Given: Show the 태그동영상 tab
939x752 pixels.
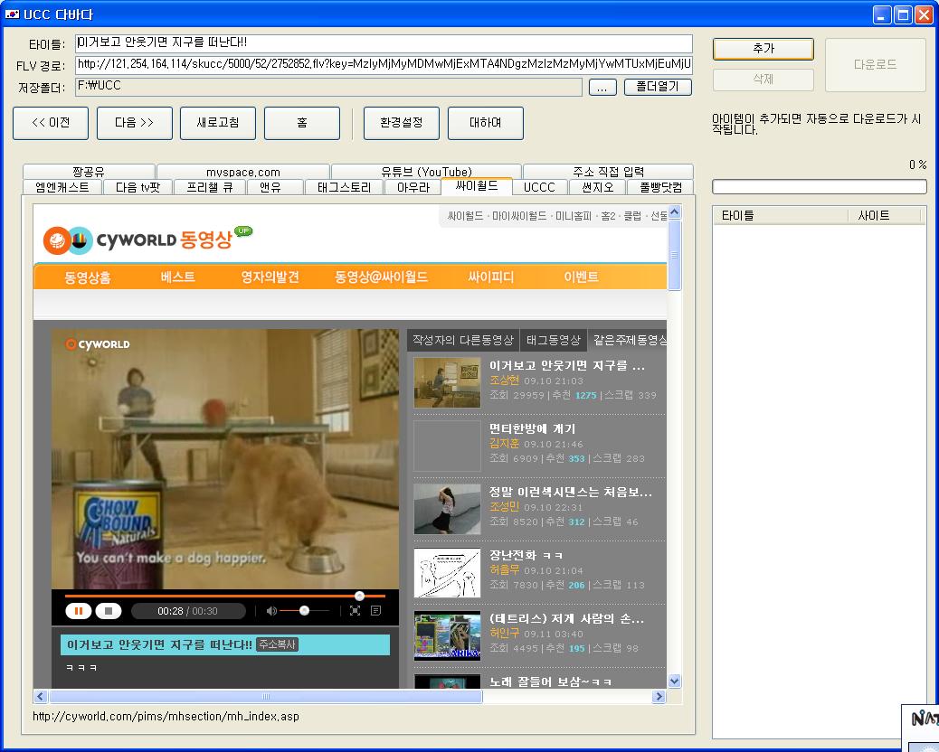Looking at the screenshot, I should click(x=554, y=341).
